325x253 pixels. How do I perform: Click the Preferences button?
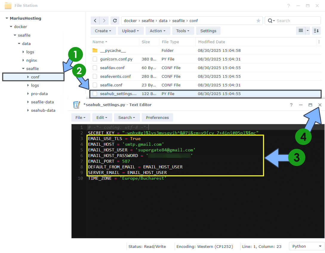click(x=157, y=118)
